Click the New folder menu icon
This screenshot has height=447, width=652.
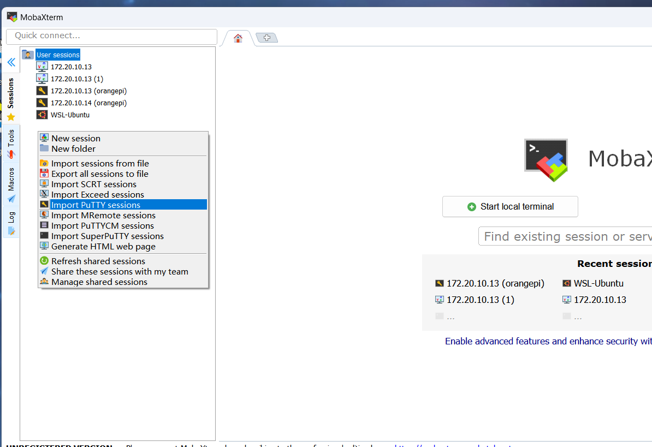point(44,148)
